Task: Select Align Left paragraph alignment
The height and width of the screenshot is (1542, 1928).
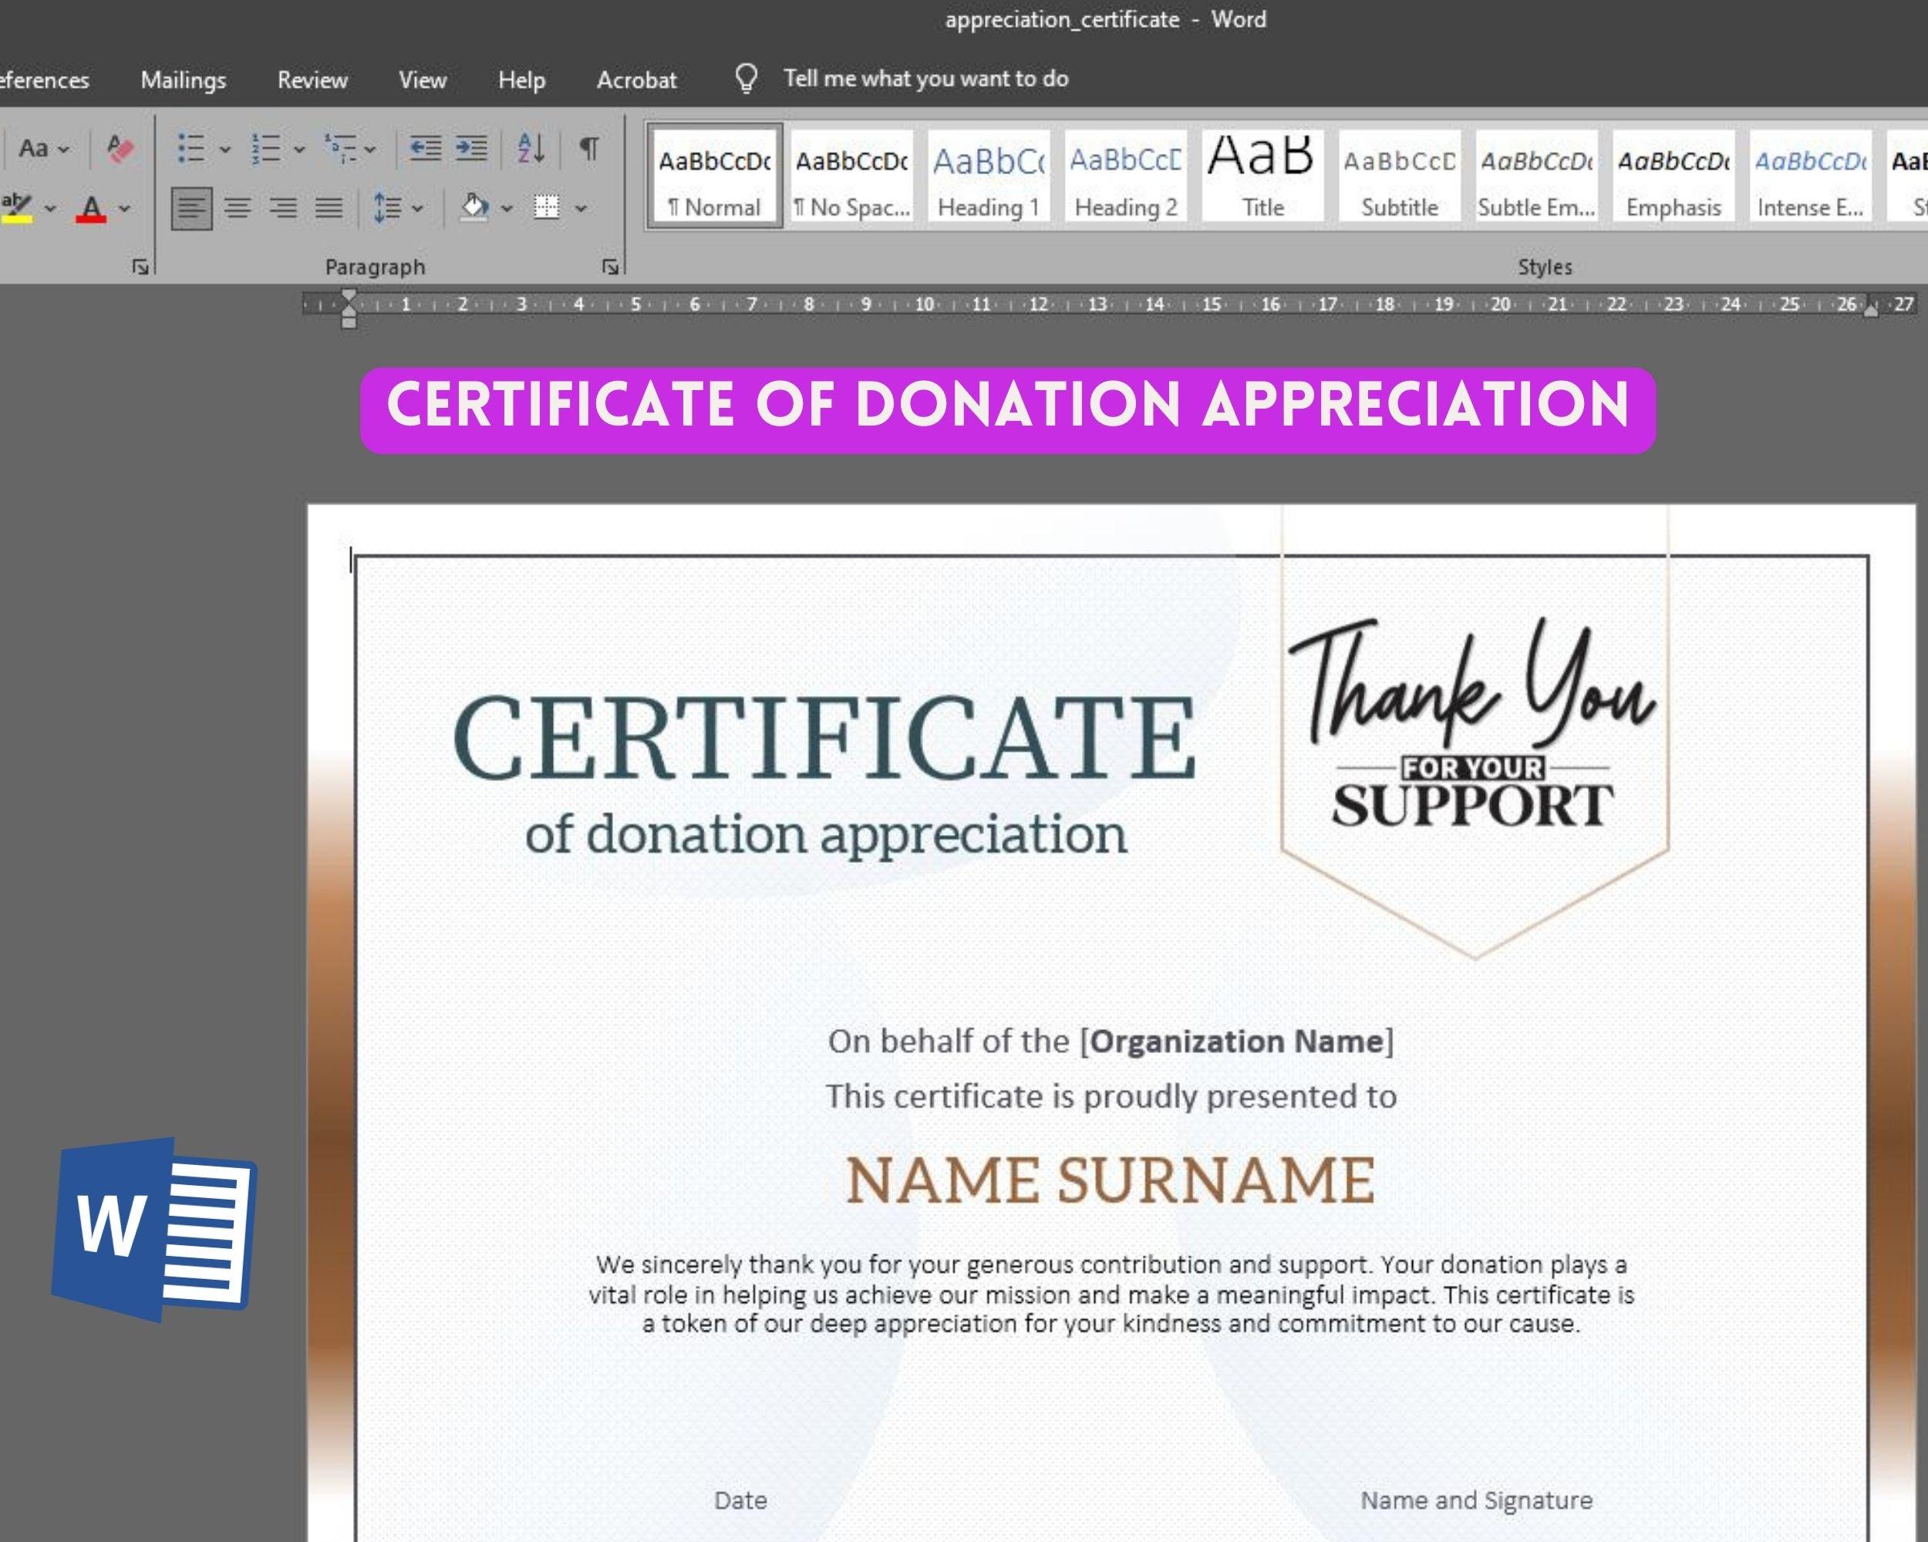Action: click(191, 208)
